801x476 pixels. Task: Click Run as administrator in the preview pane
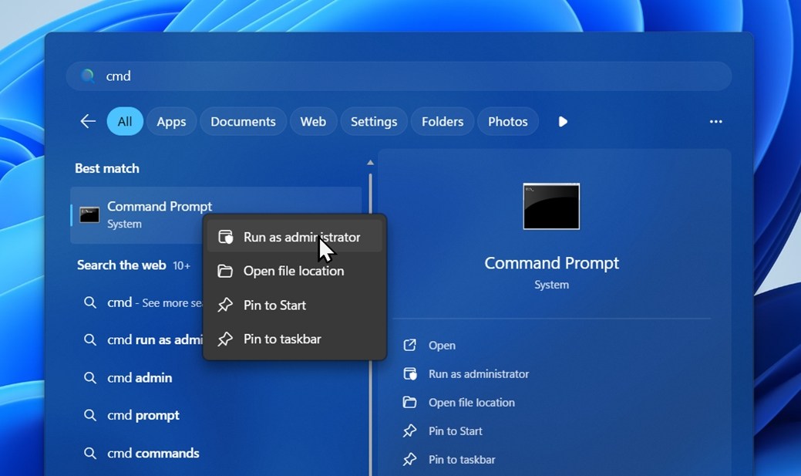479,373
